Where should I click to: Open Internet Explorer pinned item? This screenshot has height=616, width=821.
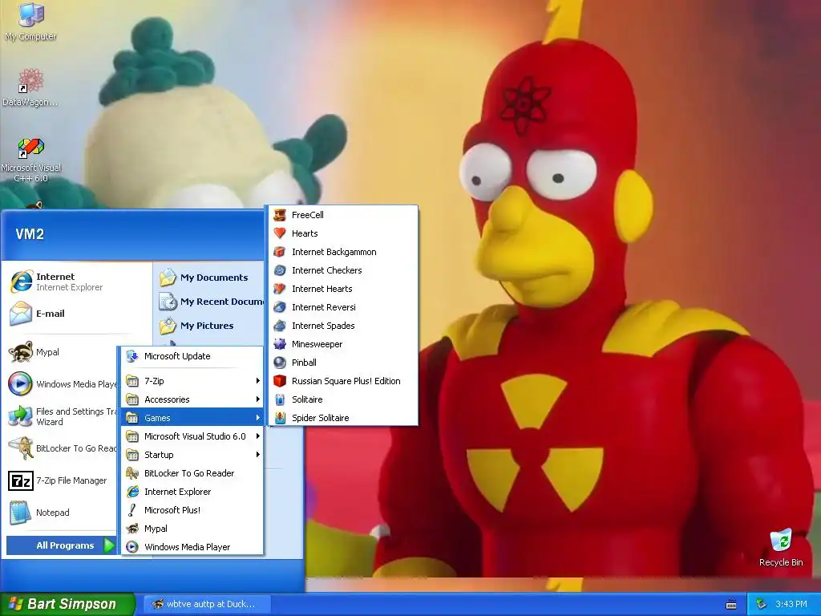77,282
